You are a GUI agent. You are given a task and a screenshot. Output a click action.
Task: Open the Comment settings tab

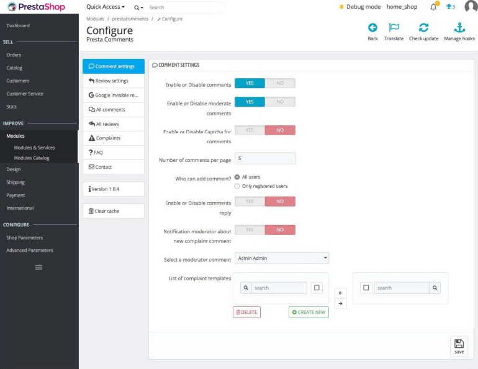[x=114, y=66]
